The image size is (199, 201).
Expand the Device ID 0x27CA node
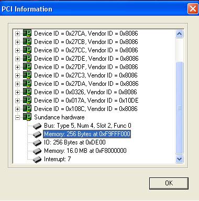(x=17, y=33)
